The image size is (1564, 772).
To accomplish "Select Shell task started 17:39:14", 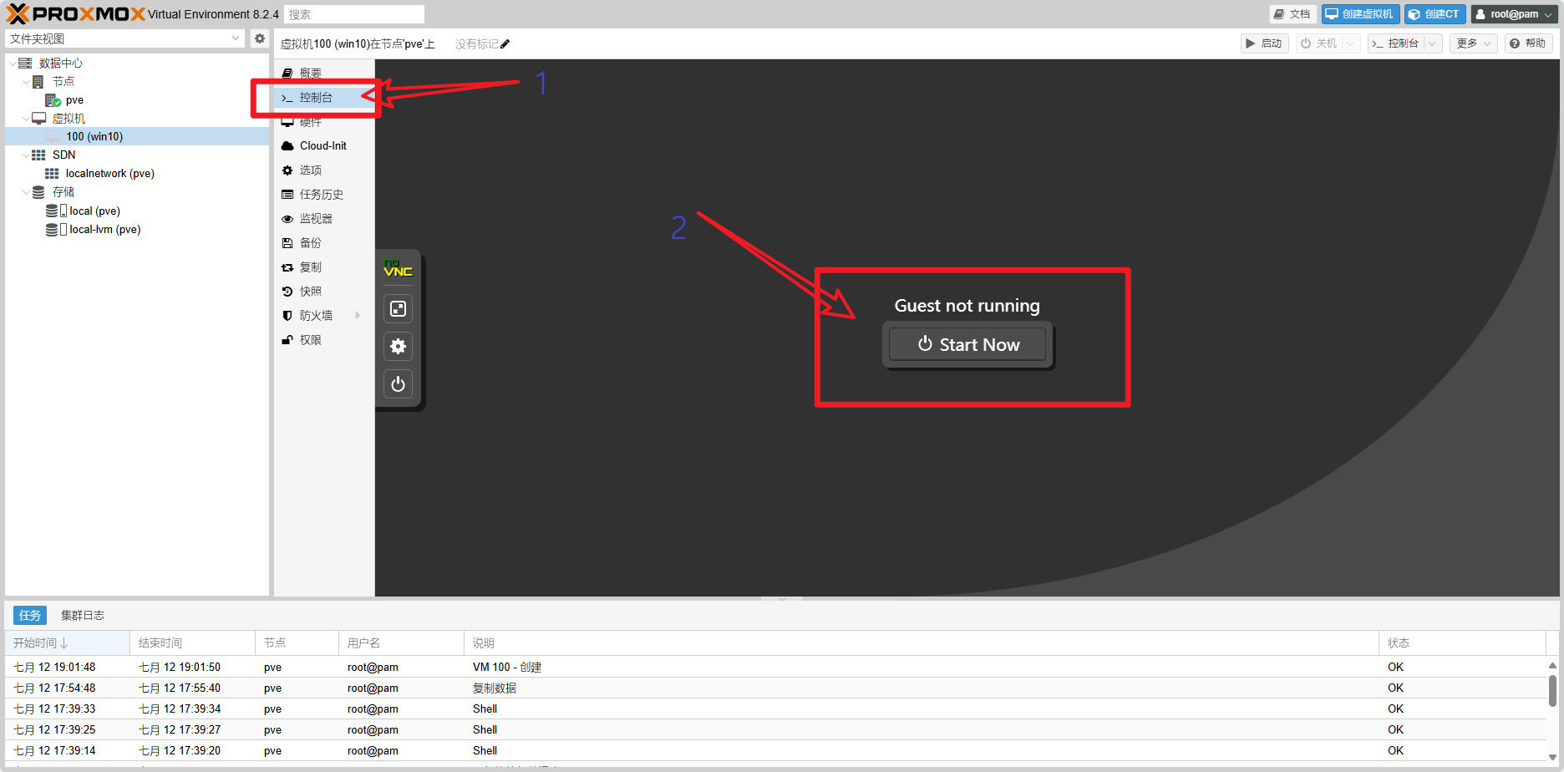I will [x=775, y=751].
